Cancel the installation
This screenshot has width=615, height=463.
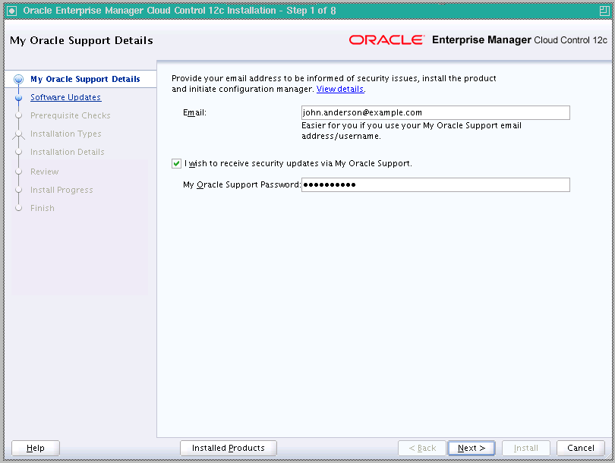coord(581,448)
